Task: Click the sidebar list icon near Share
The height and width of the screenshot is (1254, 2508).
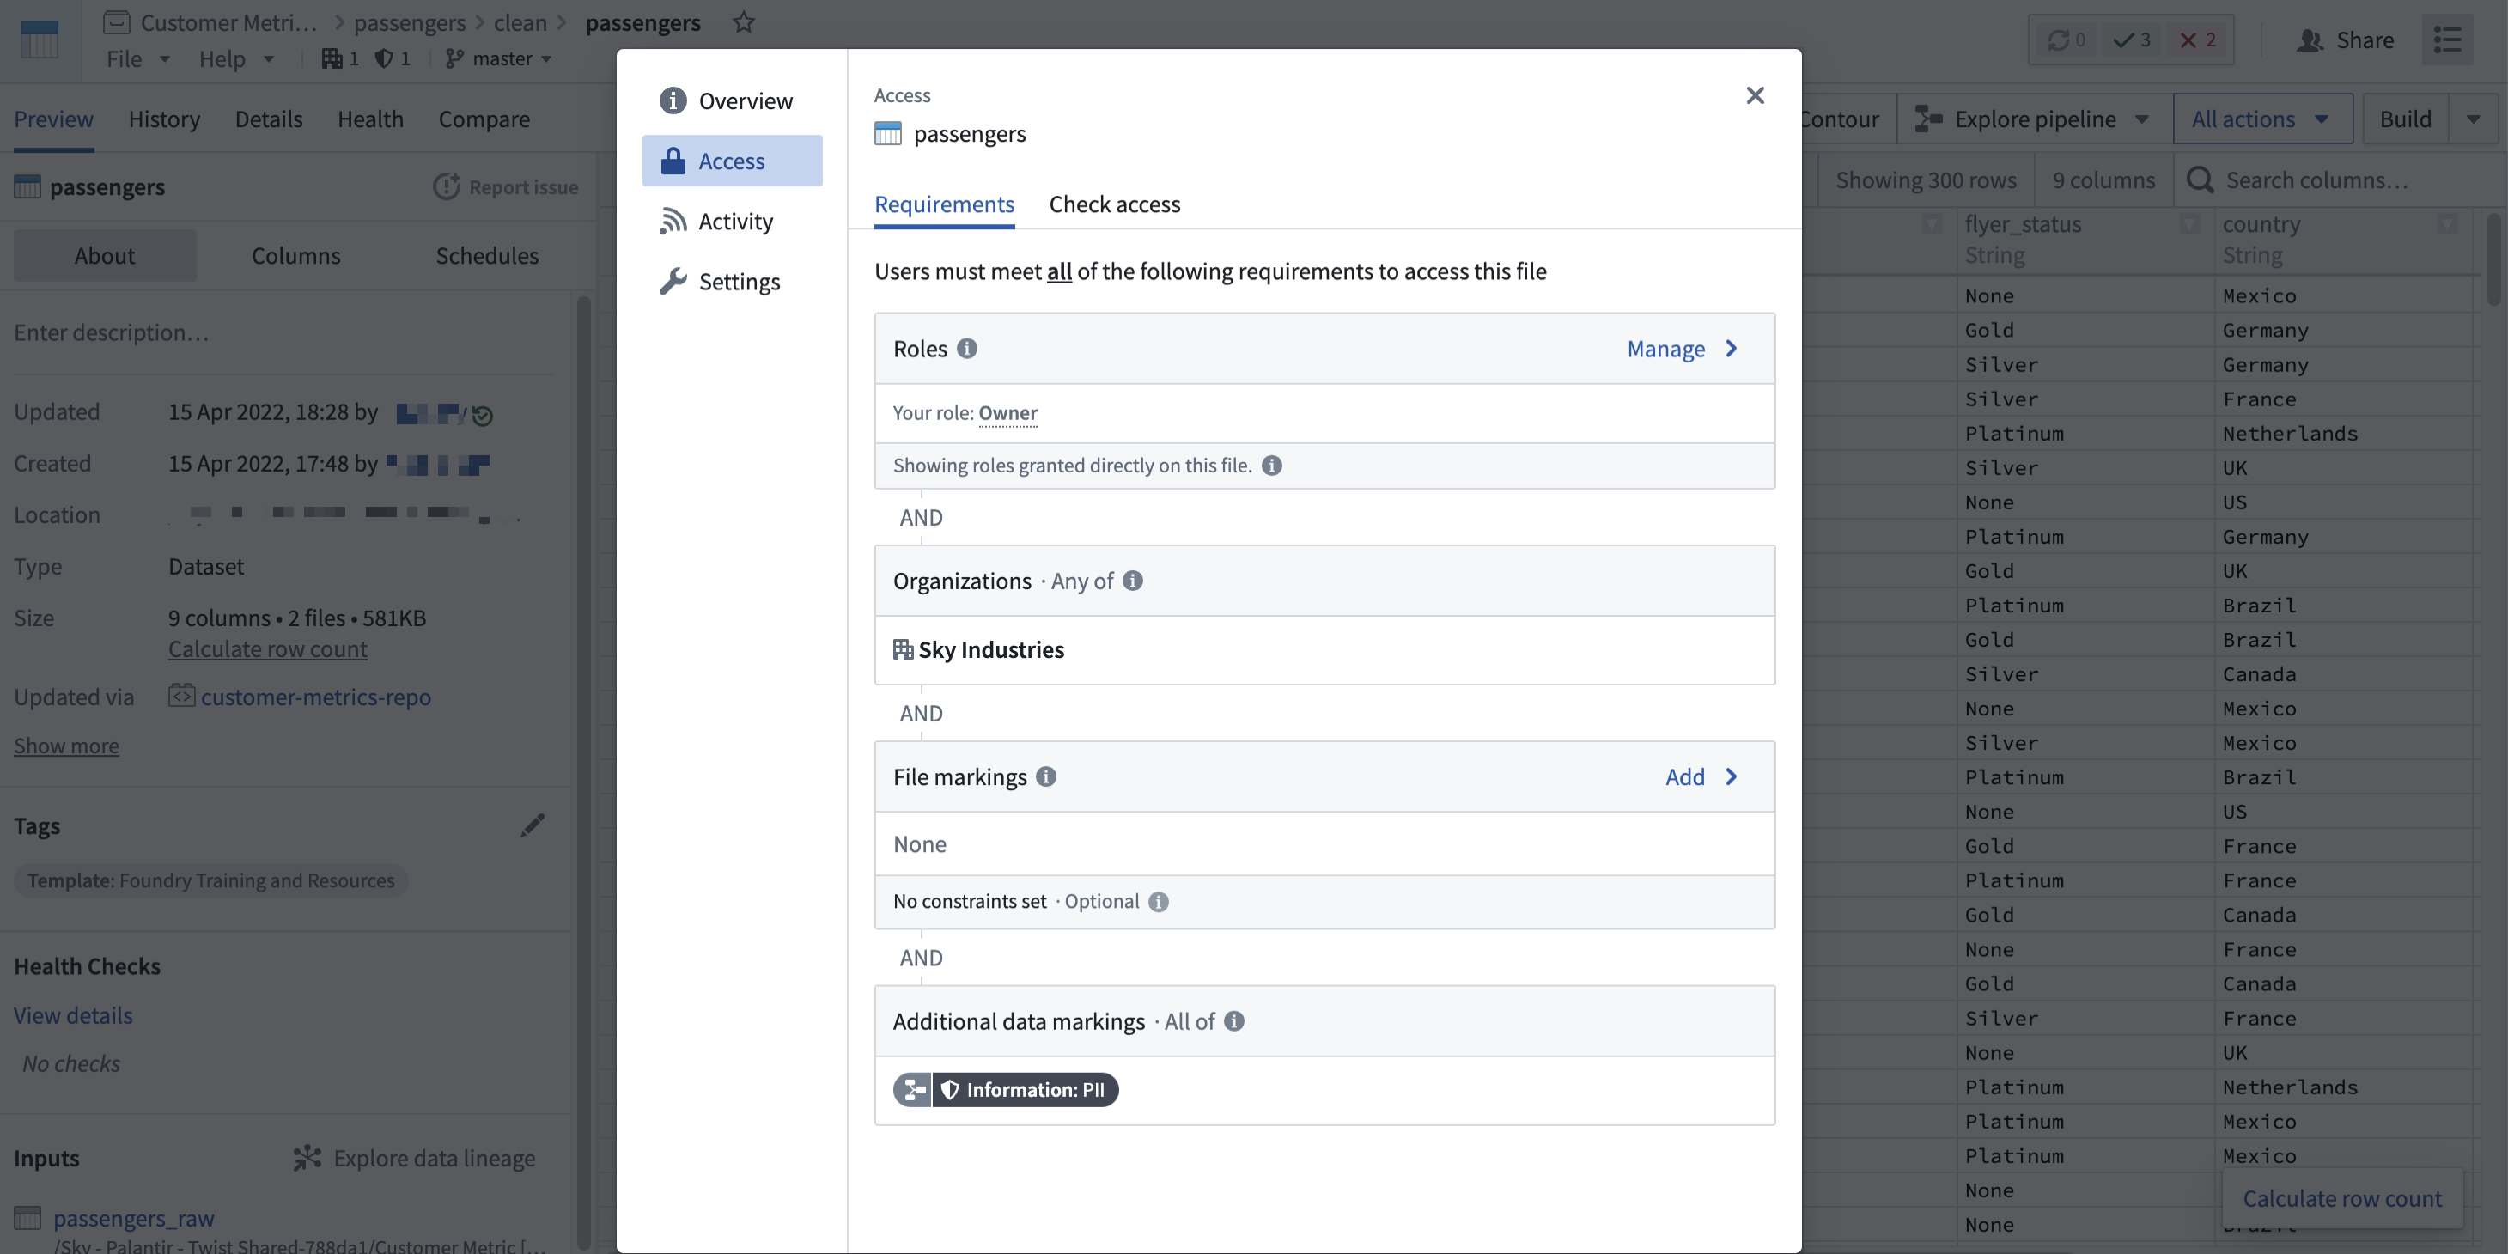Action: [2448, 39]
